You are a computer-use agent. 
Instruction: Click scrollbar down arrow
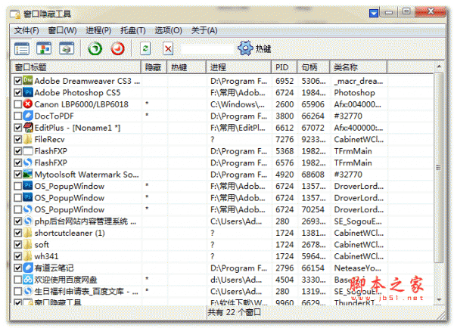(439, 299)
